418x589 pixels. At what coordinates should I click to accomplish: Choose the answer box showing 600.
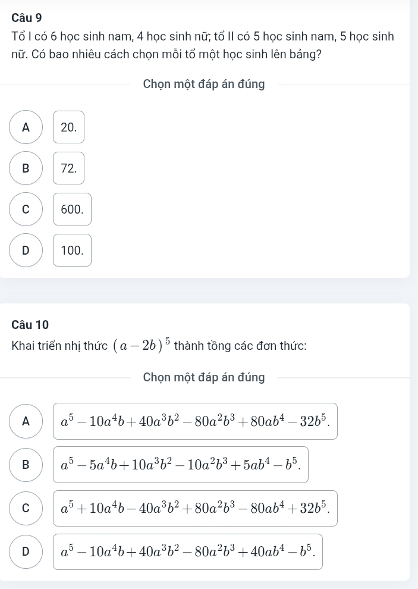click(x=72, y=209)
